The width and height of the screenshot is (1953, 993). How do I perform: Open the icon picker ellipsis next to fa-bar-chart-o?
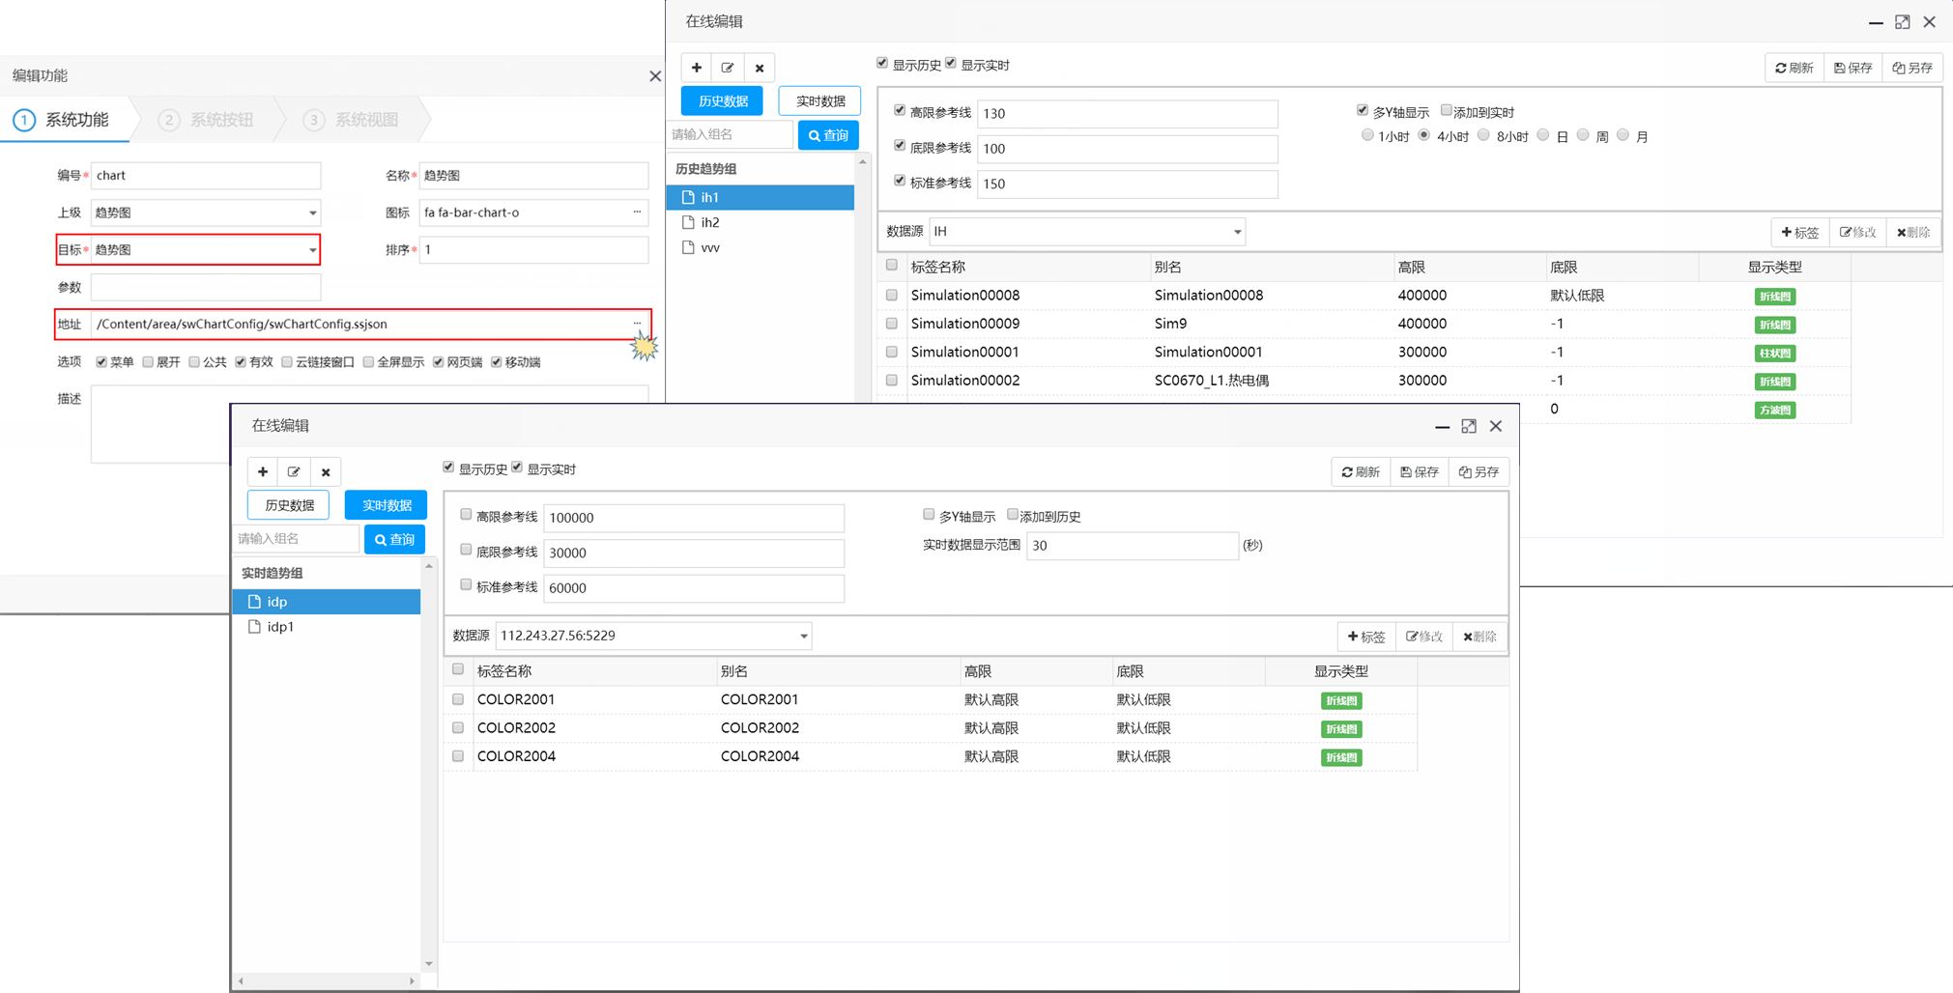637,212
